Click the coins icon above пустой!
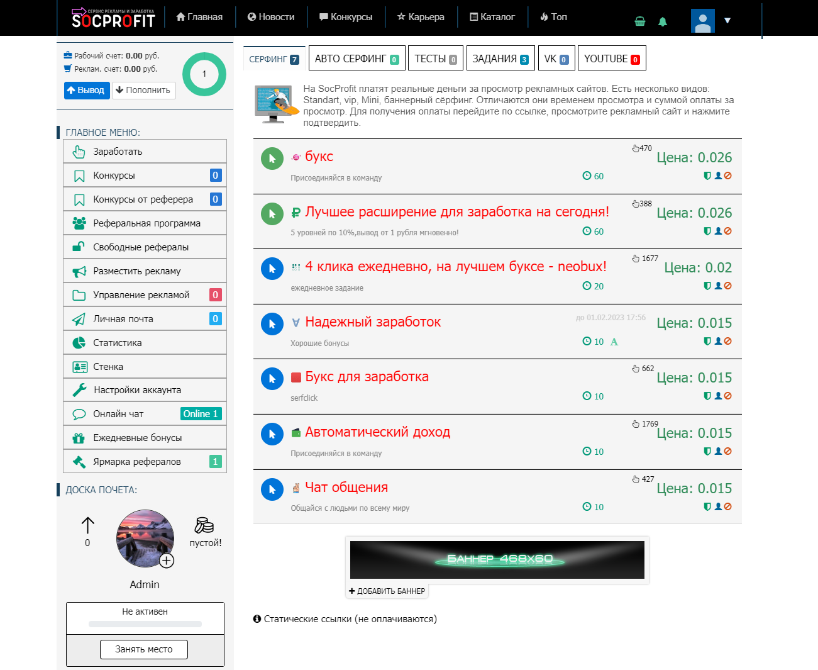 tap(204, 525)
